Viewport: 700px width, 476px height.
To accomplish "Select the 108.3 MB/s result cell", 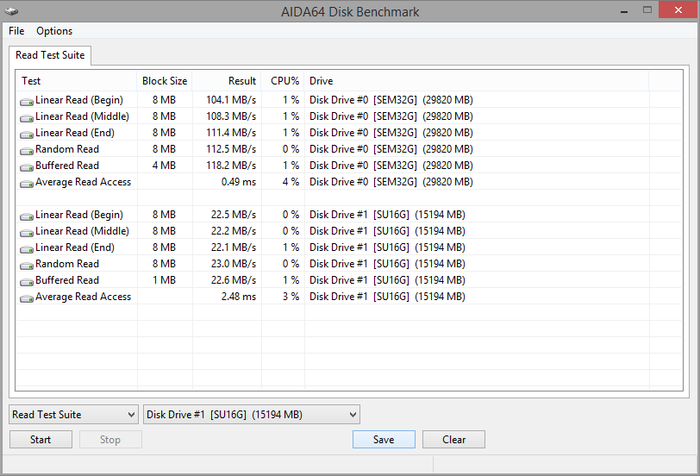I will pos(231,116).
